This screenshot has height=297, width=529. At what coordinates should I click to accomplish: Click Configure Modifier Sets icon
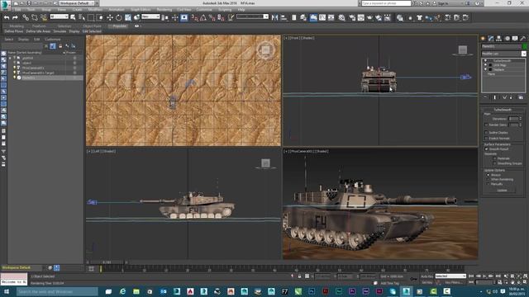(x=521, y=97)
